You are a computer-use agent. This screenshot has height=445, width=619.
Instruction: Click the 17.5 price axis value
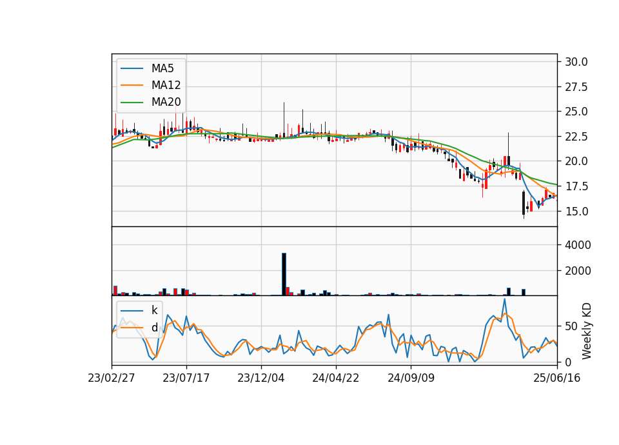[576, 186]
